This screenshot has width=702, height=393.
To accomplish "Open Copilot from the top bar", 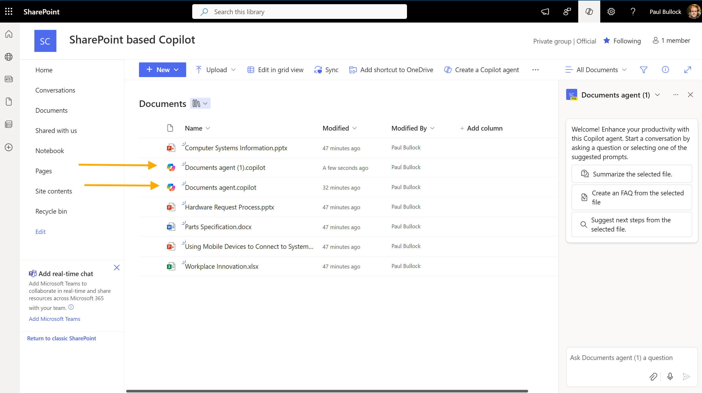I will [589, 12].
